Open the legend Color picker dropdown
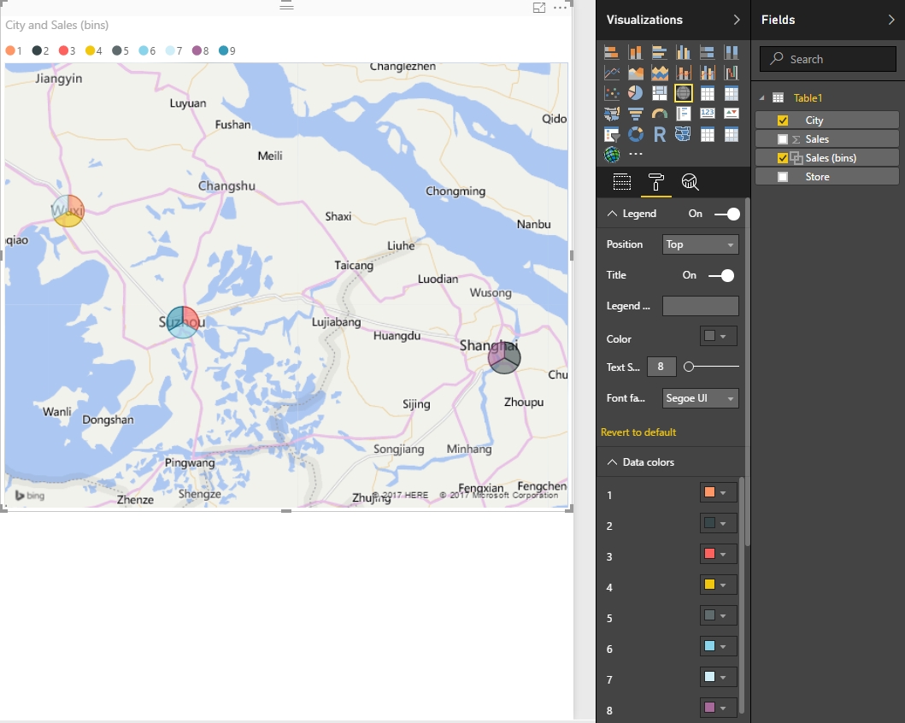The image size is (905, 723). click(x=718, y=336)
